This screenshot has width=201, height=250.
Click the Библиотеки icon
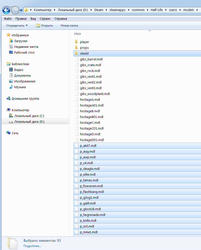coord(8,64)
